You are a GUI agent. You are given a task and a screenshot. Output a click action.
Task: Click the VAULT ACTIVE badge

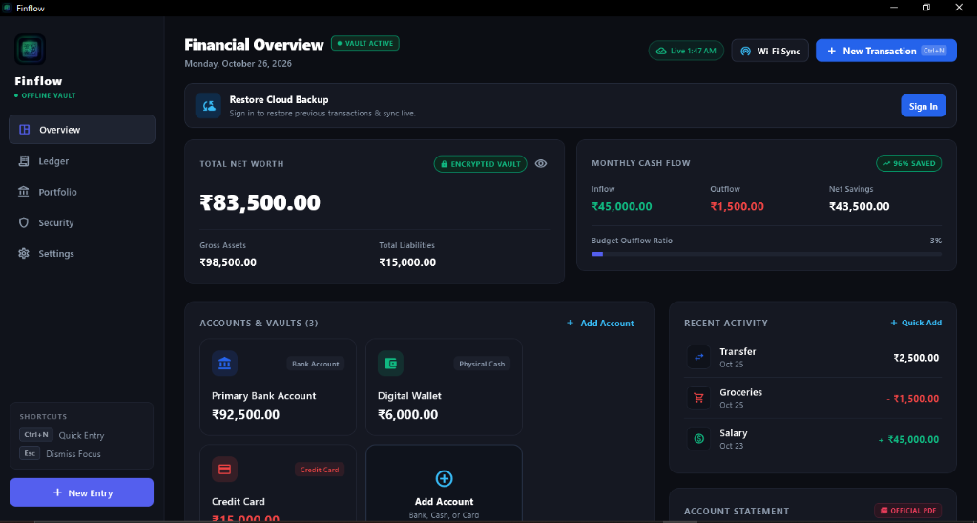pos(365,43)
